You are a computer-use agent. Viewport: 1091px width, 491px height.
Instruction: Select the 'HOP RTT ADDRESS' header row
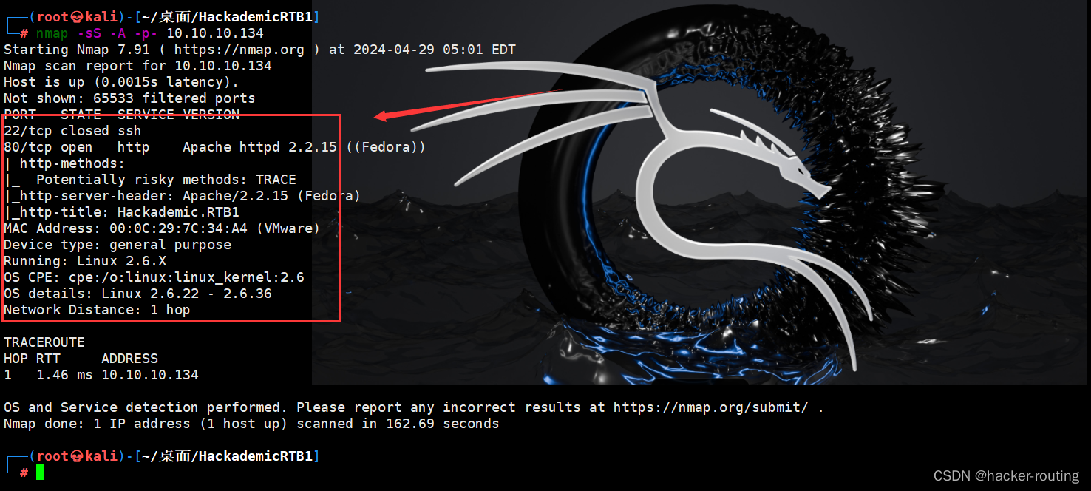[x=81, y=359]
